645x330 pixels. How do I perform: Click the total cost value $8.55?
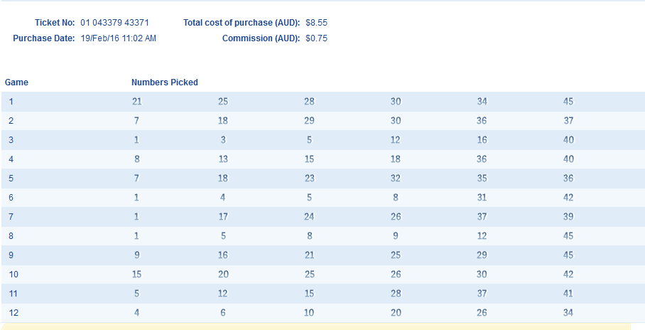[316, 23]
